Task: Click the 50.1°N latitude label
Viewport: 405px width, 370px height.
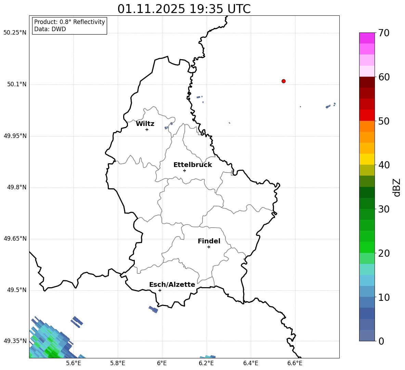Action: pyautogui.click(x=17, y=84)
